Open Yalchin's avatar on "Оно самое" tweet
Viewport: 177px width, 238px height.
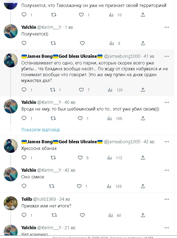tap(11, 175)
